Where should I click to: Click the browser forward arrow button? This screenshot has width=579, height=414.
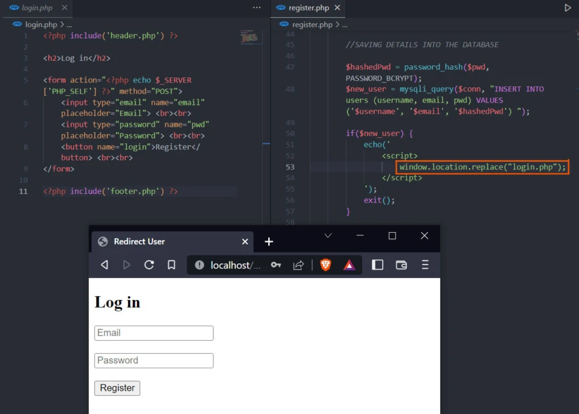tap(127, 265)
